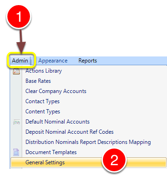Select Actions Library menu entry

tap(88, 71)
